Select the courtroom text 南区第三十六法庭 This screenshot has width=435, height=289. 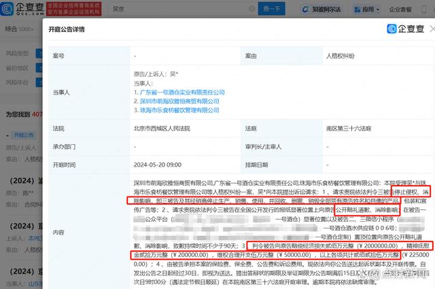349,129
